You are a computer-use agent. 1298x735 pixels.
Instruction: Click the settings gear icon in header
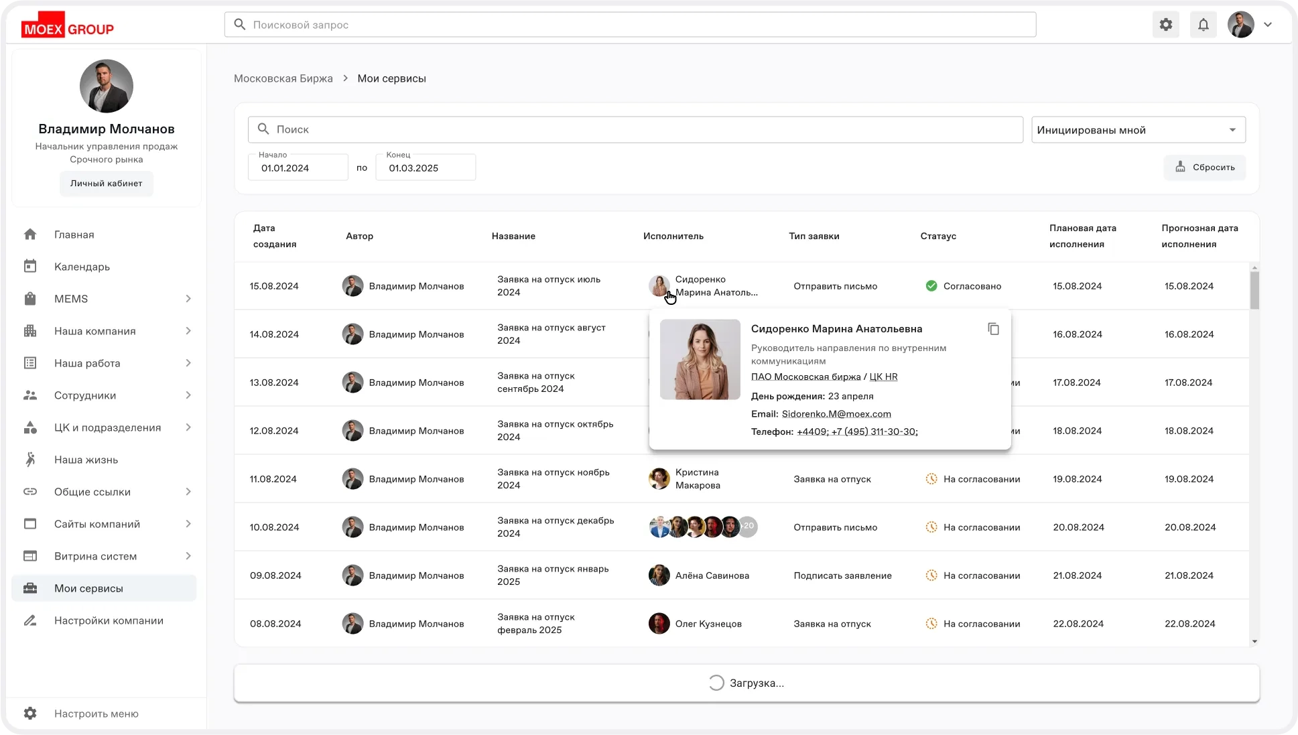[1166, 25]
